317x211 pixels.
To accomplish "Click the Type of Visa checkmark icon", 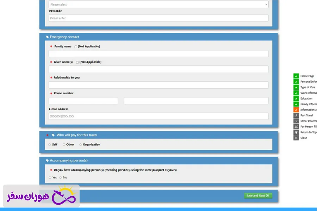I will 296,87.
